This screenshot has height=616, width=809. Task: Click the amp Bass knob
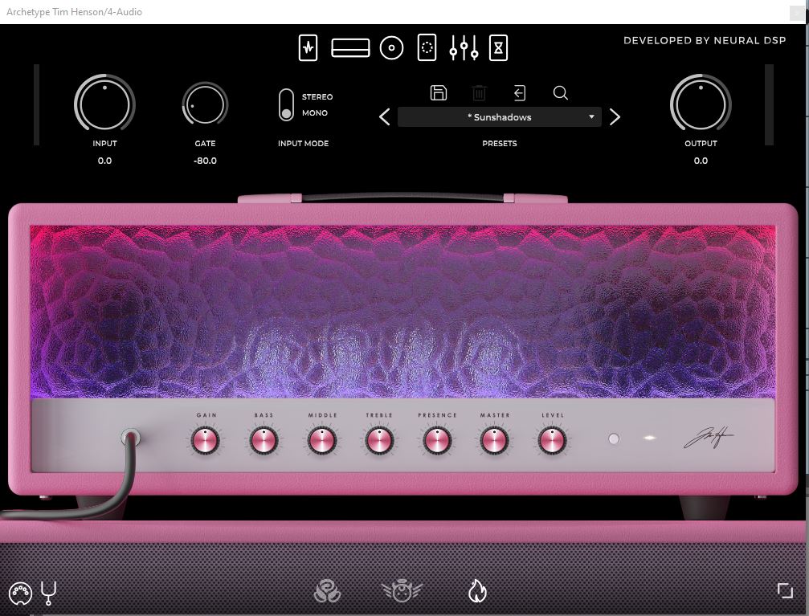(264, 441)
